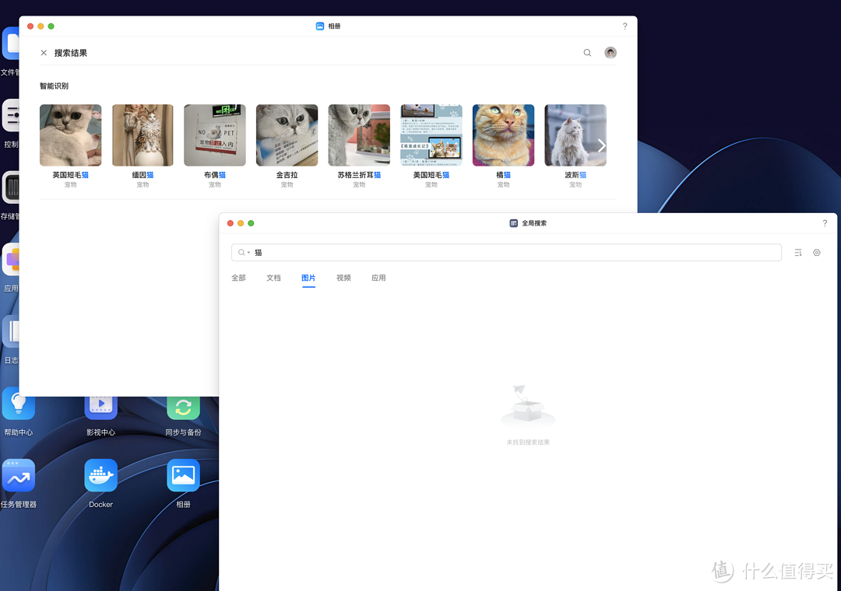Viewport: 841px width, 591px height.
Task: Open 日志 dock icon
Action: (x=11, y=330)
